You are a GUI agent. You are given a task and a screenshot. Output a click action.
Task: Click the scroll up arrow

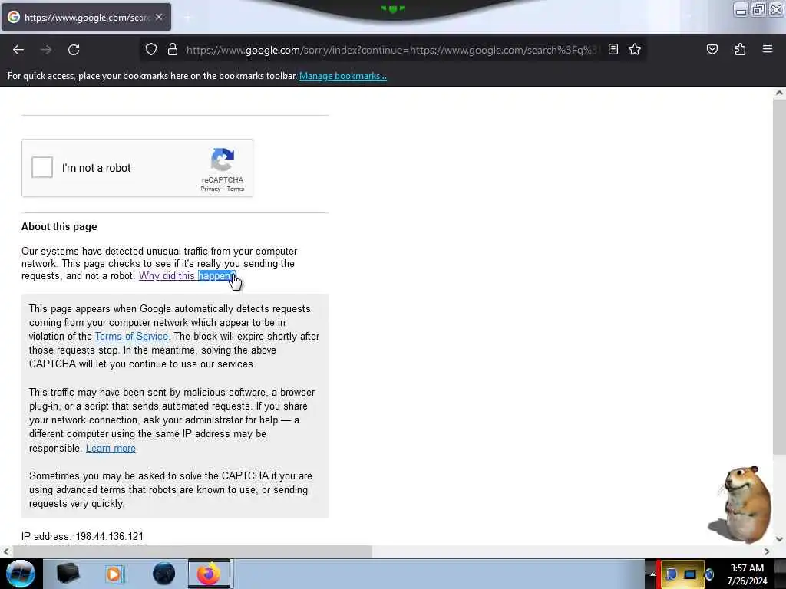779,93
